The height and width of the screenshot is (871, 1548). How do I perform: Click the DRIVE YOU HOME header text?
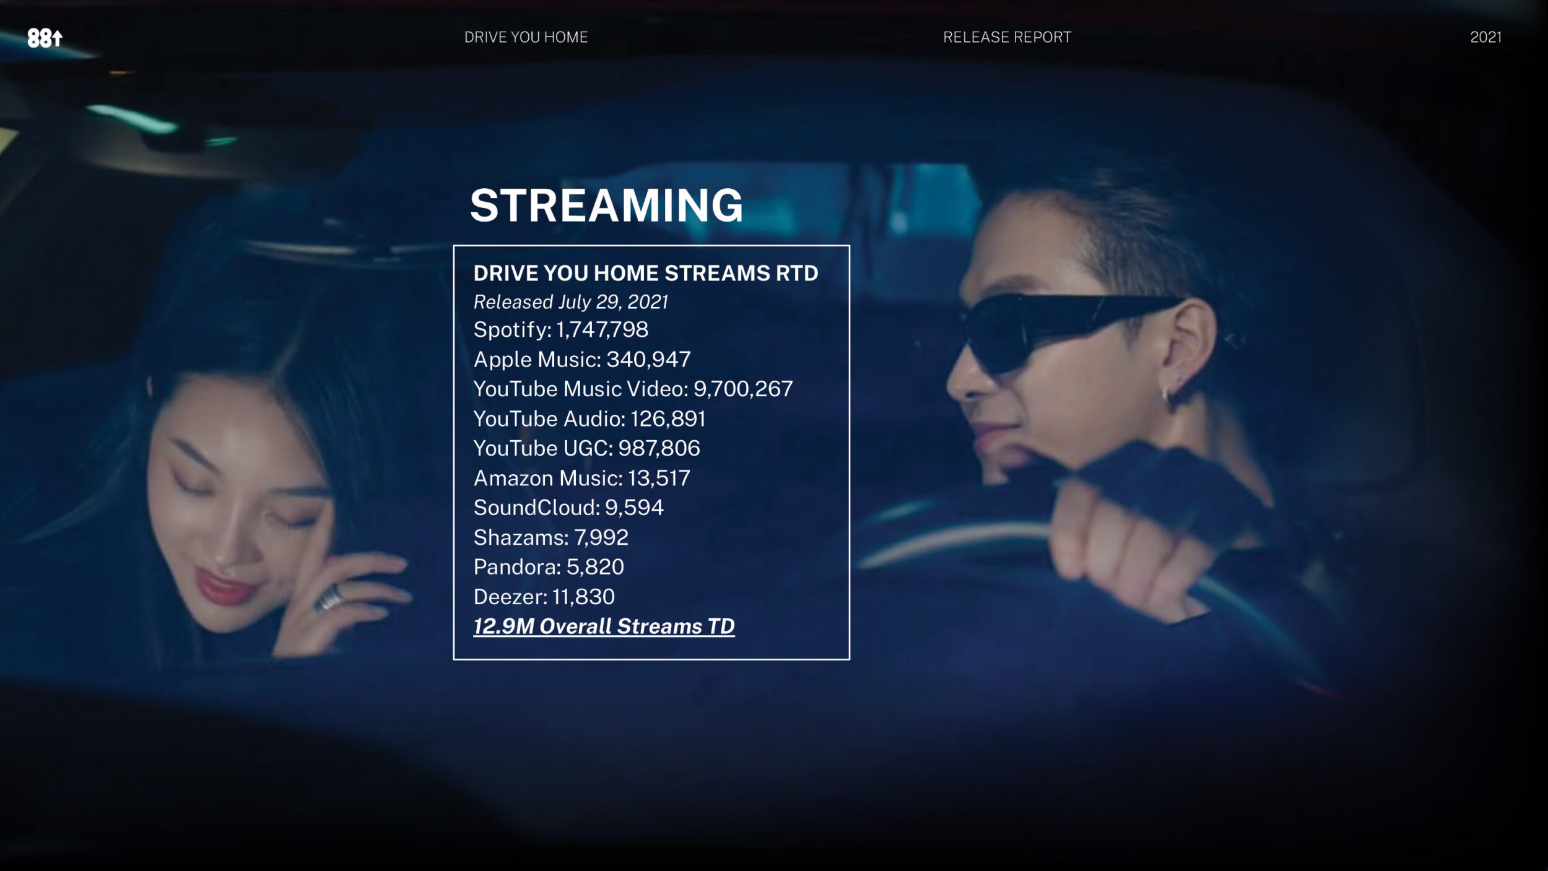coord(526,37)
